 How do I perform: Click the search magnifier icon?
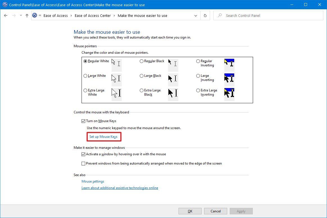click(x=220, y=15)
